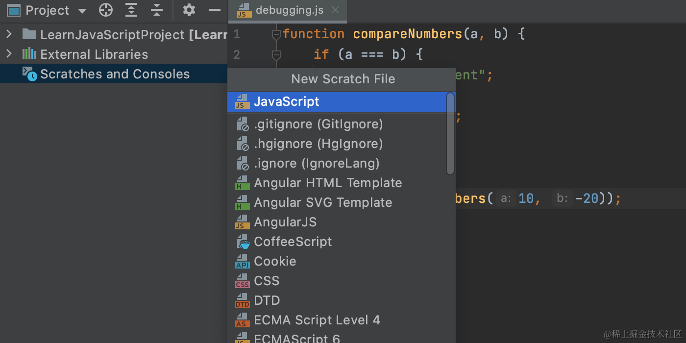Viewport: 686px width, 343px height.
Task: Click the locate current file crosshair icon
Action: coord(106,10)
